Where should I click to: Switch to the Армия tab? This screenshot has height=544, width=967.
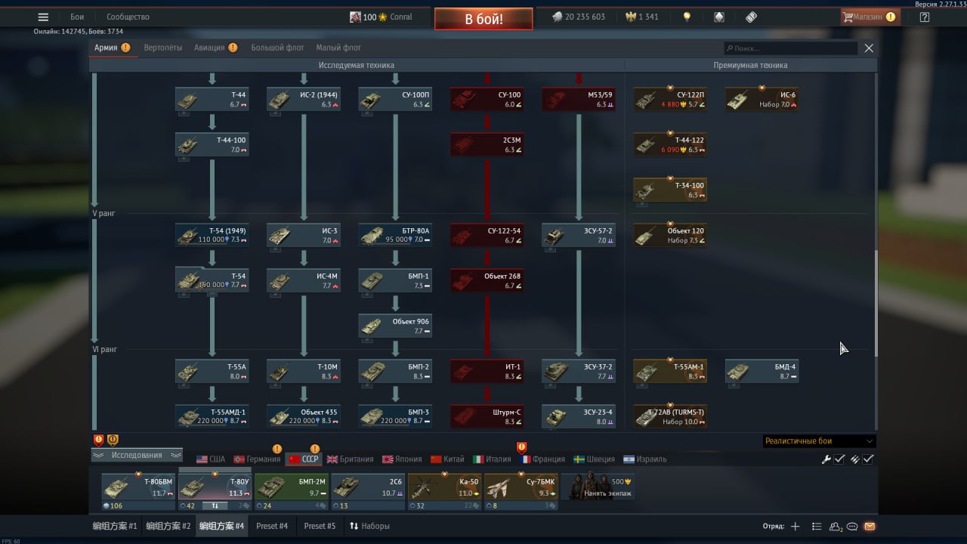click(x=106, y=48)
